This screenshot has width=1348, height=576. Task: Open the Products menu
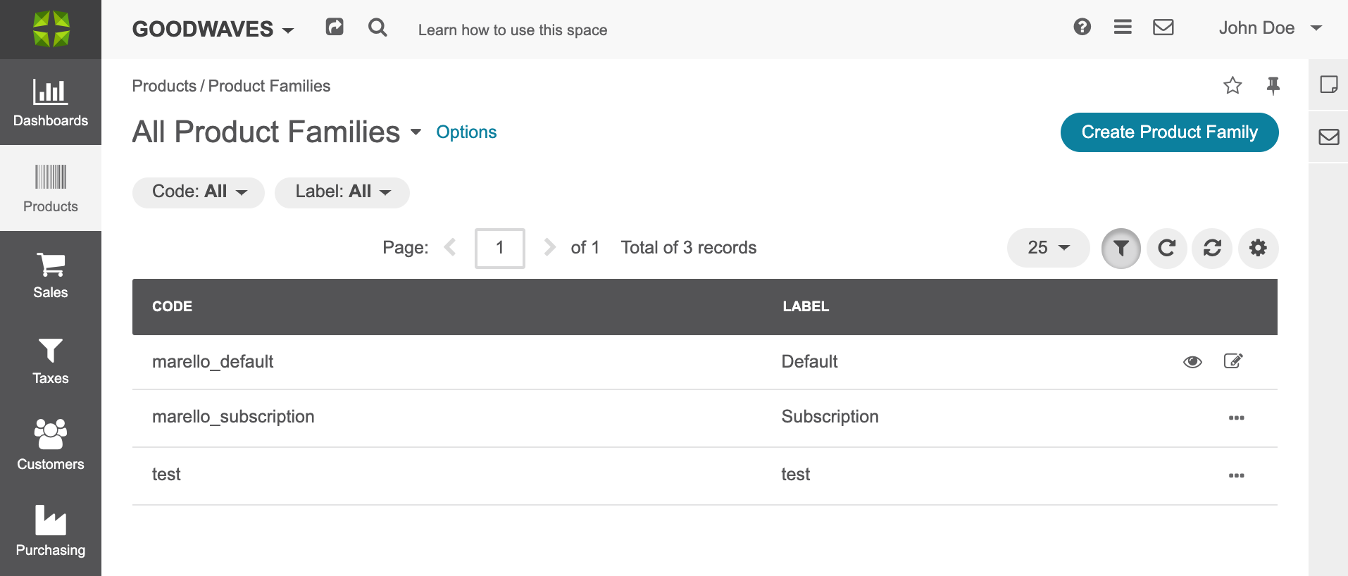[51, 188]
